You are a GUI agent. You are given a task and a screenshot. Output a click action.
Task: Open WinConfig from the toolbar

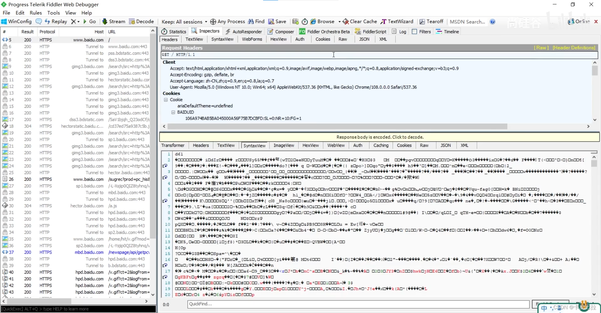(x=17, y=22)
